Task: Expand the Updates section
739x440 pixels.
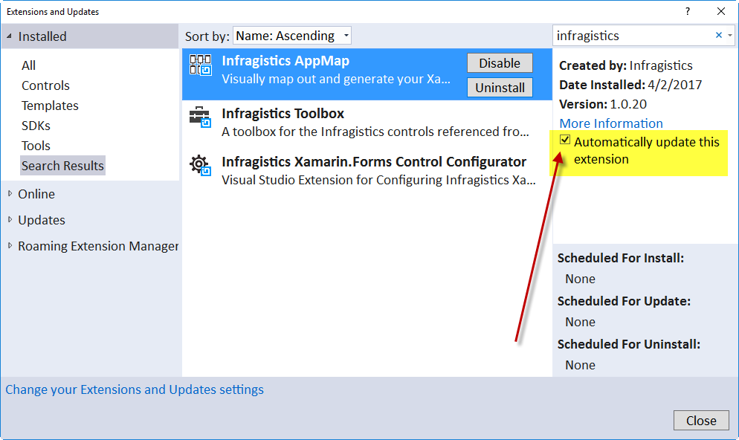Action: click(x=9, y=220)
